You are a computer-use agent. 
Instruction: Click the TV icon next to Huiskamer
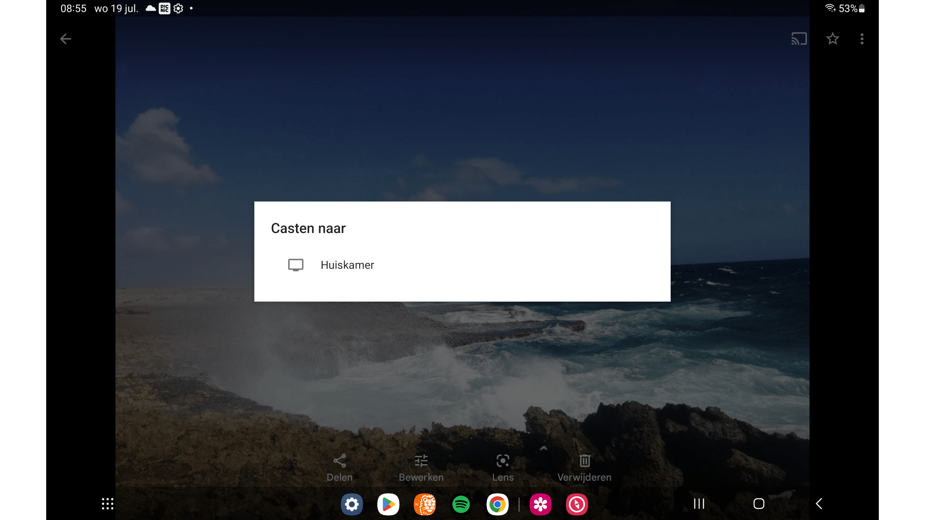click(296, 265)
